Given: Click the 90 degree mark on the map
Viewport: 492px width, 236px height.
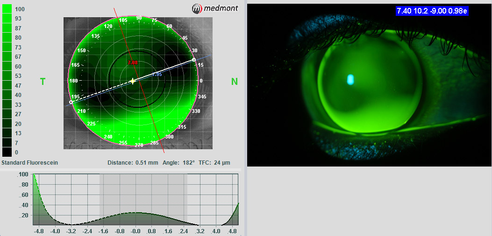Looking at the screenshot, I should point(139,18).
